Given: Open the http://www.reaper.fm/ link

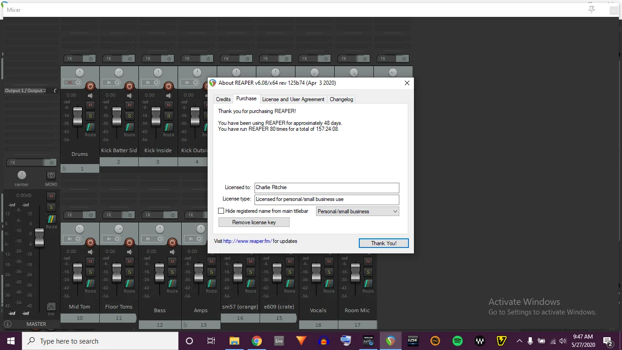Looking at the screenshot, I should [248, 241].
